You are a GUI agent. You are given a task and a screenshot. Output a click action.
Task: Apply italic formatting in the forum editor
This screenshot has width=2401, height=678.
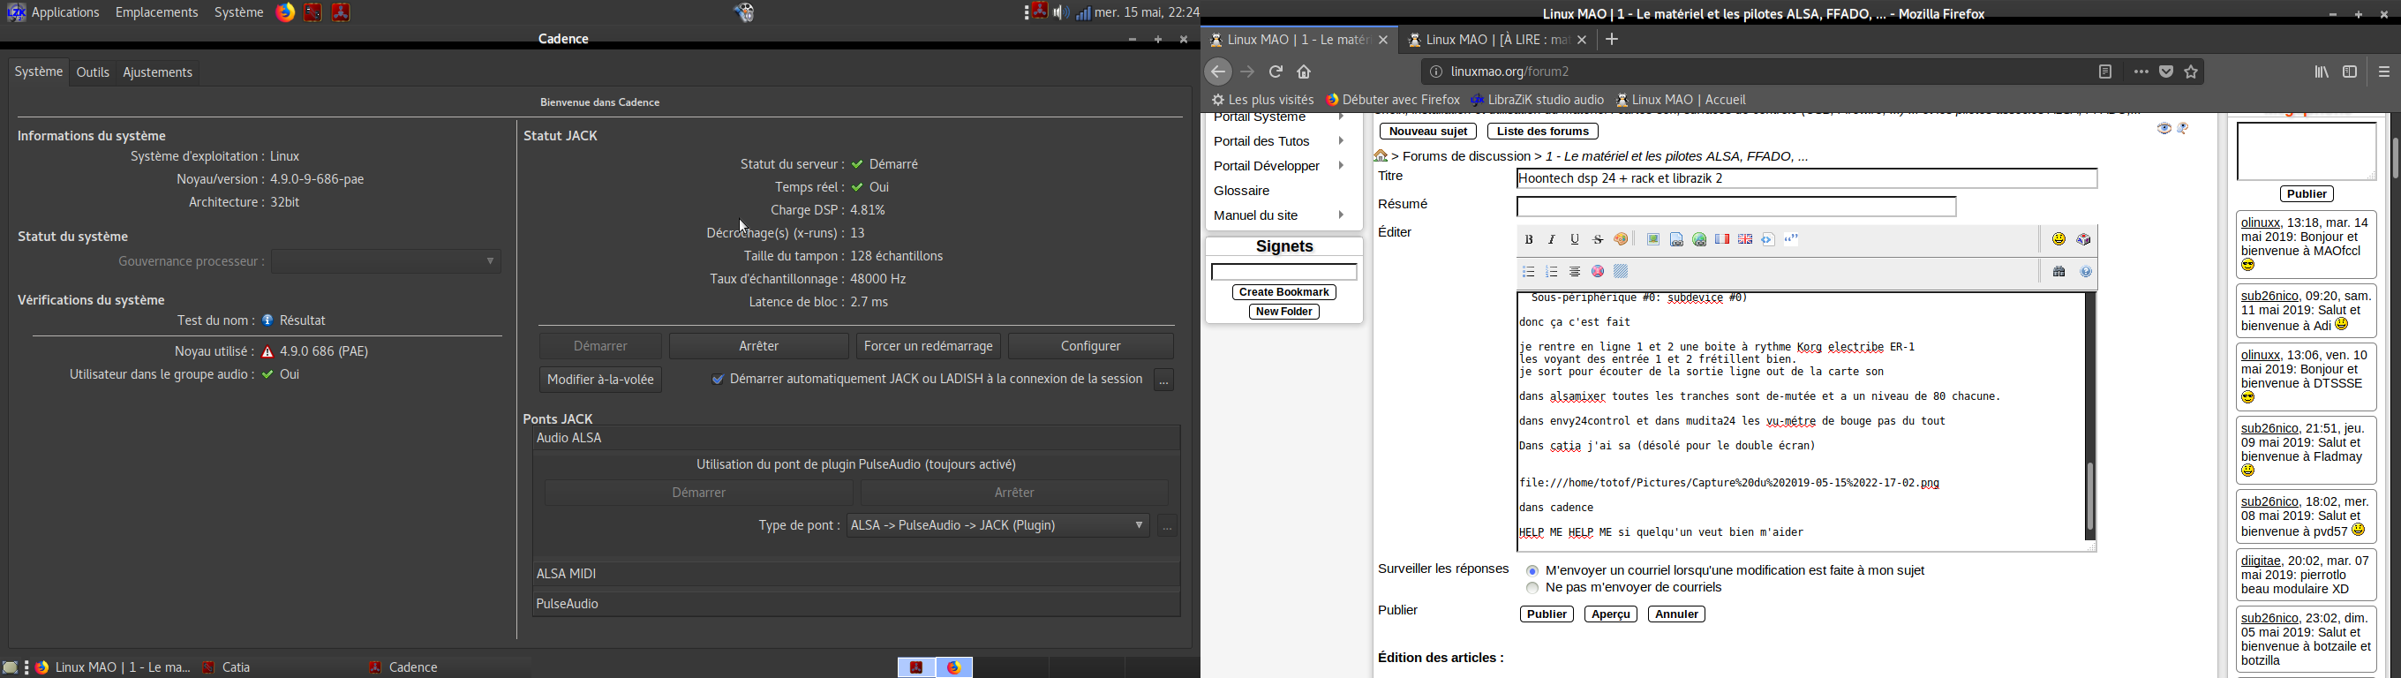coord(1552,239)
